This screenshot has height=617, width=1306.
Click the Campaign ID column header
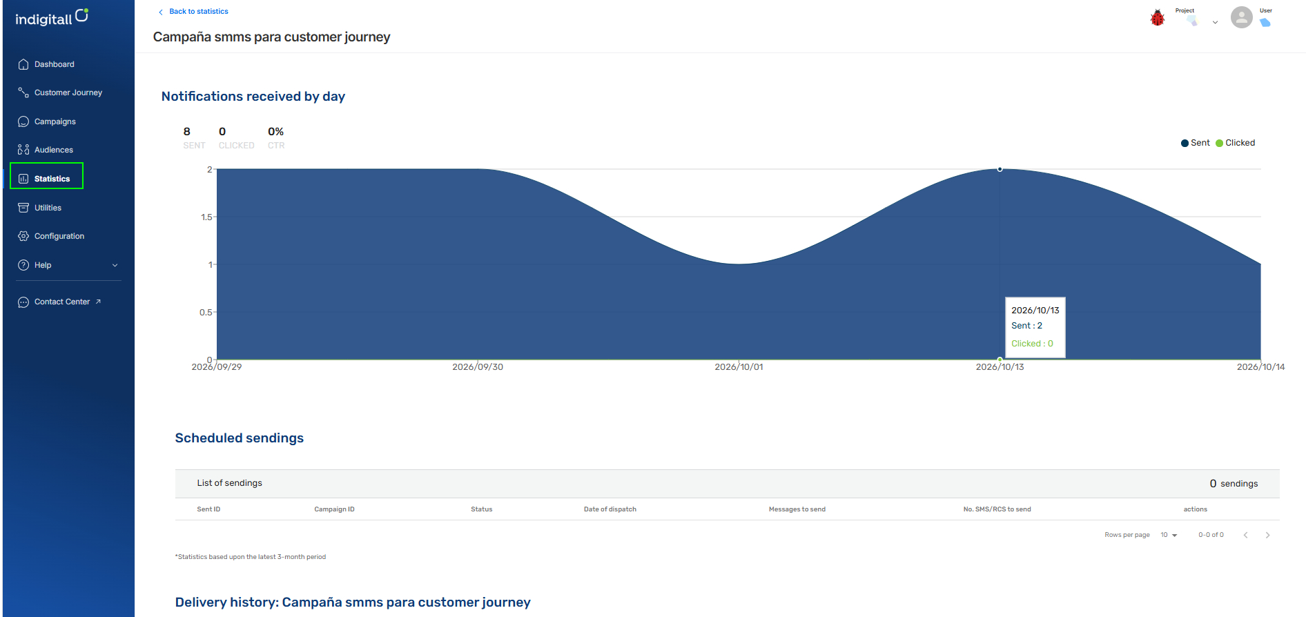tap(334, 509)
